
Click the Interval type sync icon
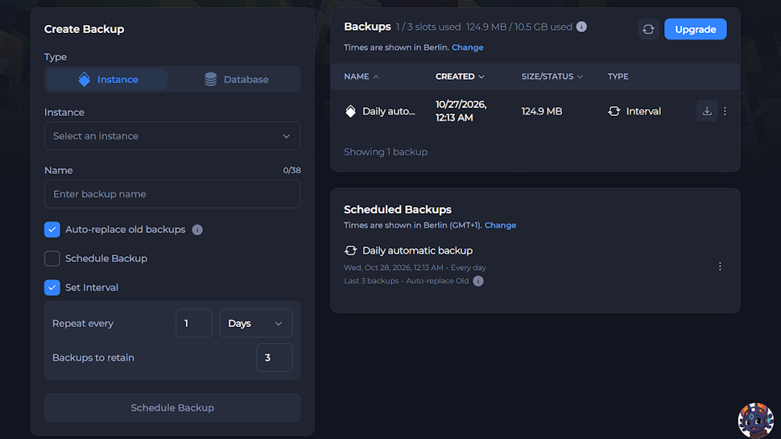[x=614, y=111]
